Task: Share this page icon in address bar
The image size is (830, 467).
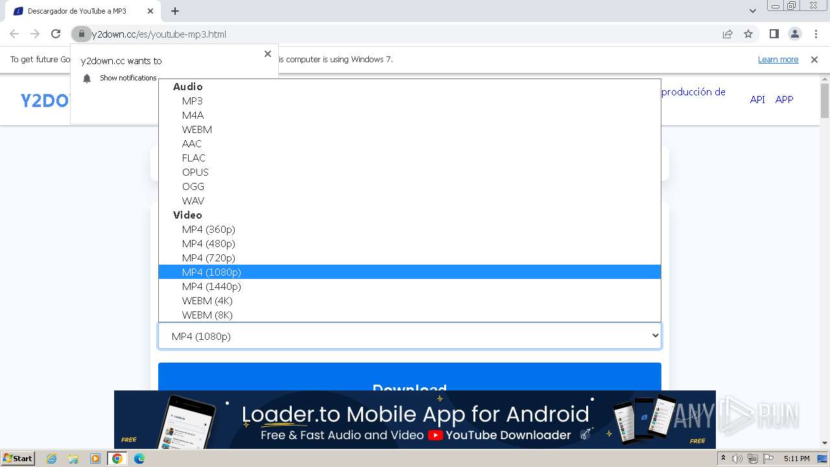Action: coord(728,34)
